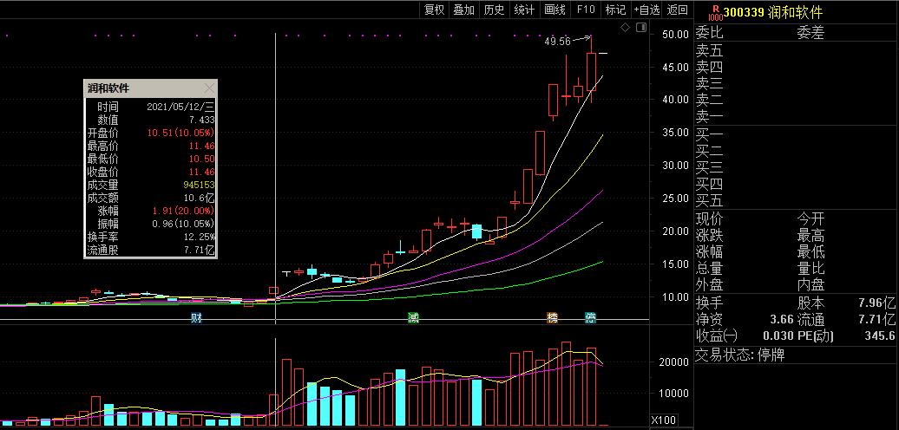Open the 统计 statistics menu
The height and width of the screenshot is (430, 899).
(524, 10)
